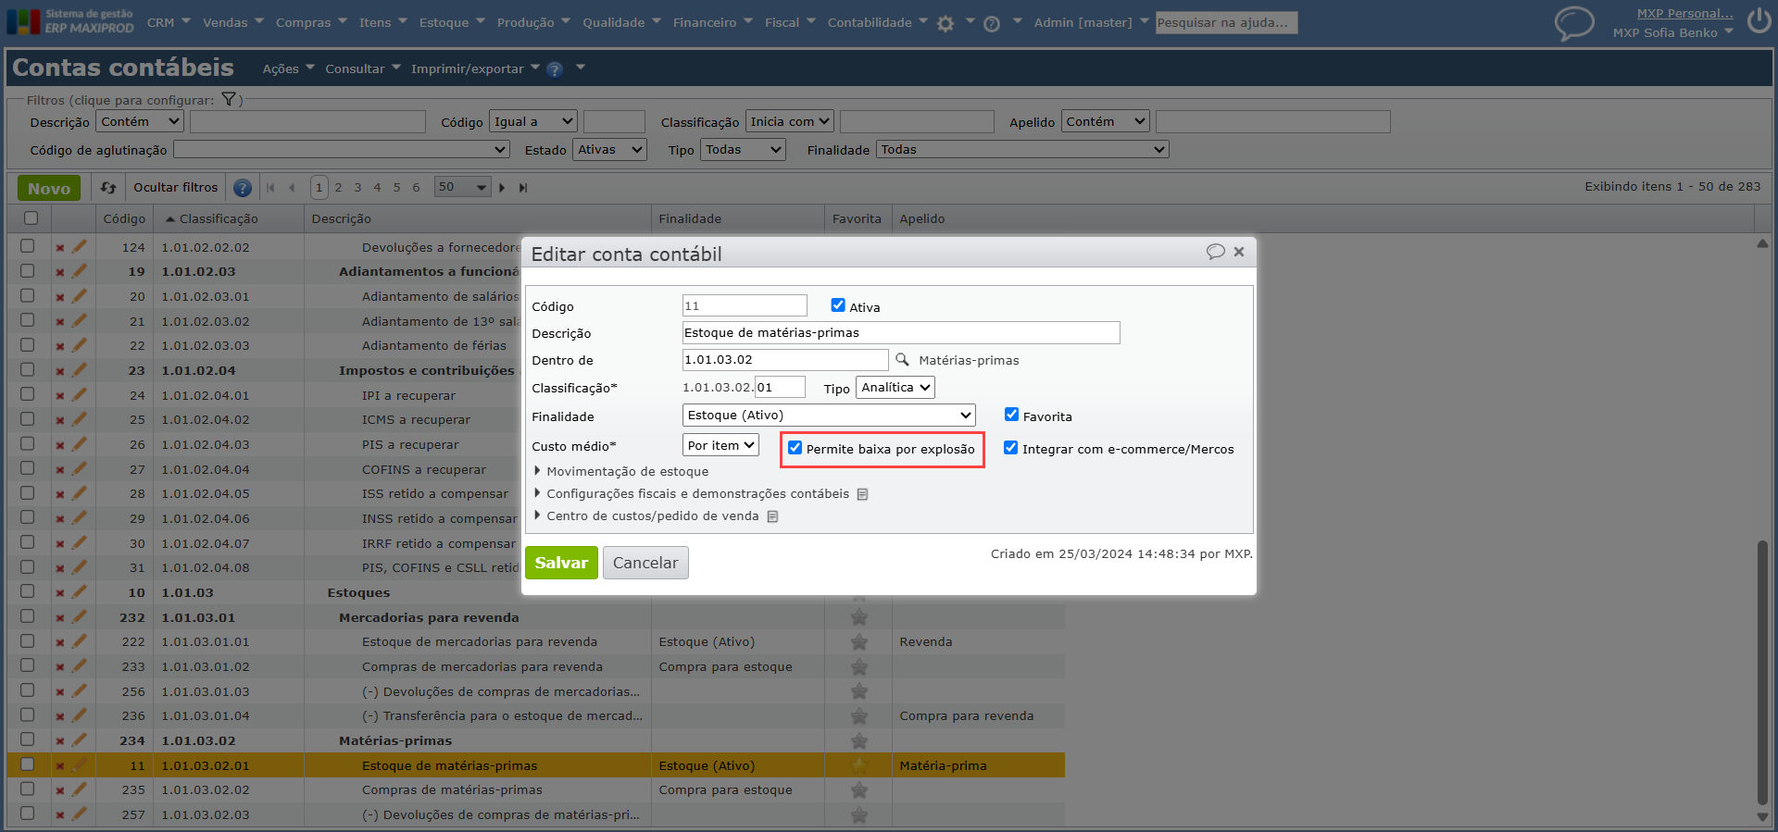Click the note icon beside Centro de custos
1778x832 pixels.
coord(772,516)
